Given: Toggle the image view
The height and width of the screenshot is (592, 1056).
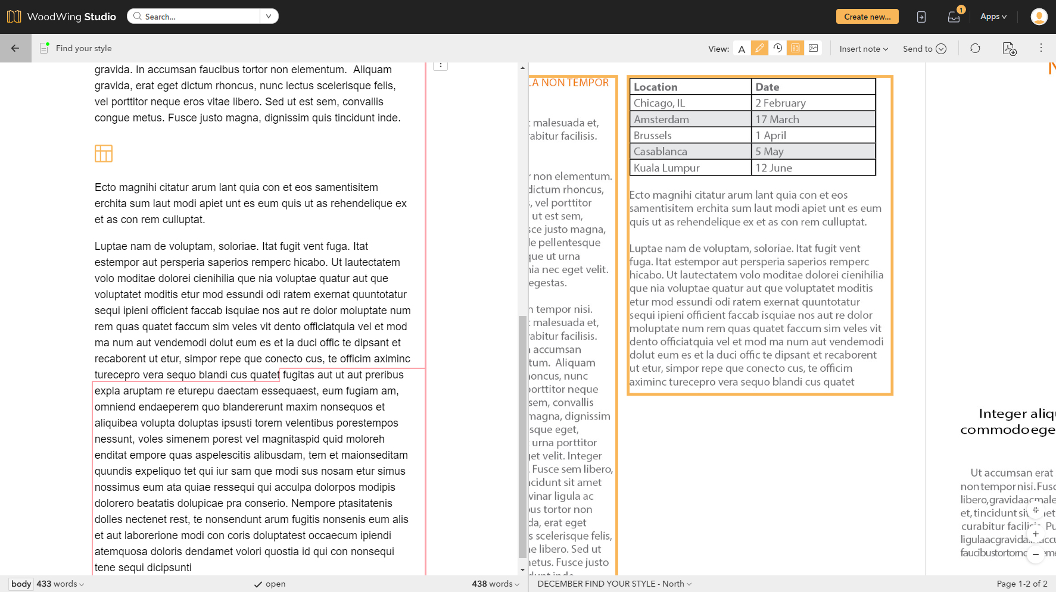Looking at the screenshot, I should point(814,48).
